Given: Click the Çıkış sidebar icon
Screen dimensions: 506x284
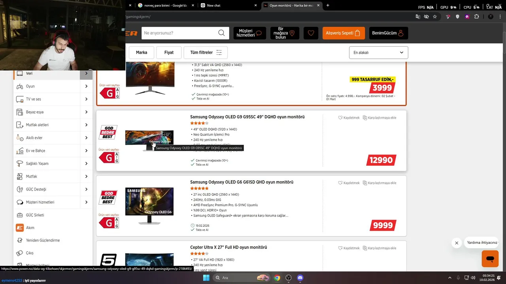Looking at the screenshot, I should [20, 253].
